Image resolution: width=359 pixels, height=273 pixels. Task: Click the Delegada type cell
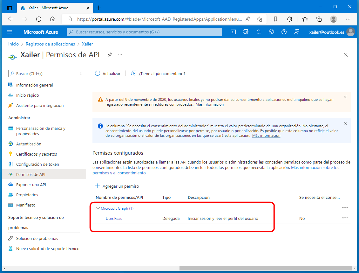click(x=171, y=219)
